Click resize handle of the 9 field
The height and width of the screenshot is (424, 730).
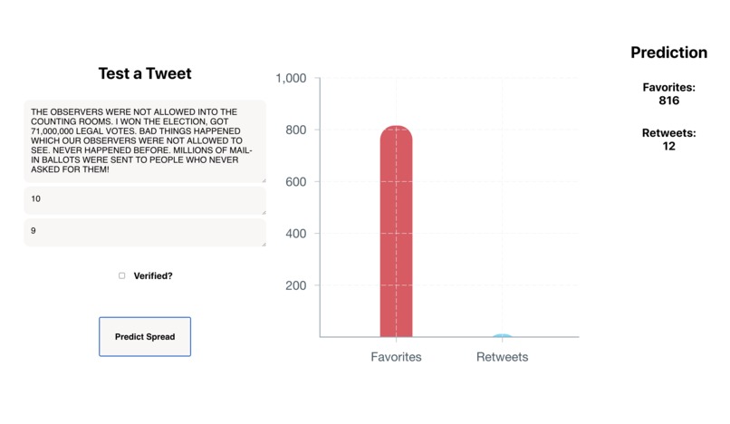pyautogui.click(x=264, y=244)
